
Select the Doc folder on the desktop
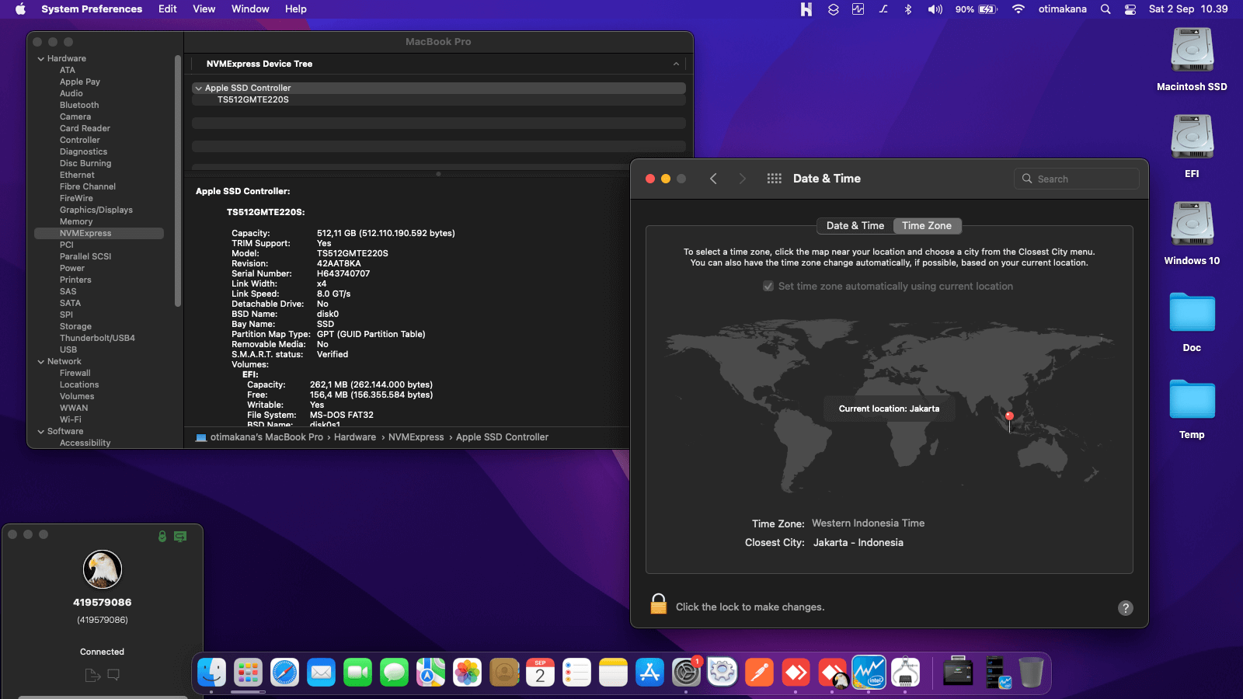pyautogui.click(x=1192, y=312)
